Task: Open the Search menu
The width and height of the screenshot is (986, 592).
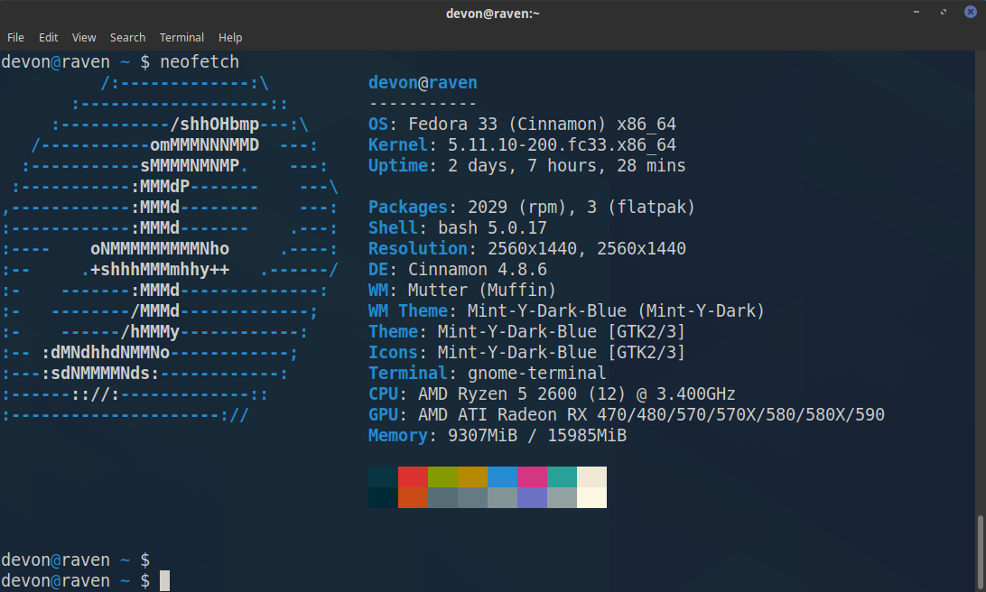Action: click(127, 38)
